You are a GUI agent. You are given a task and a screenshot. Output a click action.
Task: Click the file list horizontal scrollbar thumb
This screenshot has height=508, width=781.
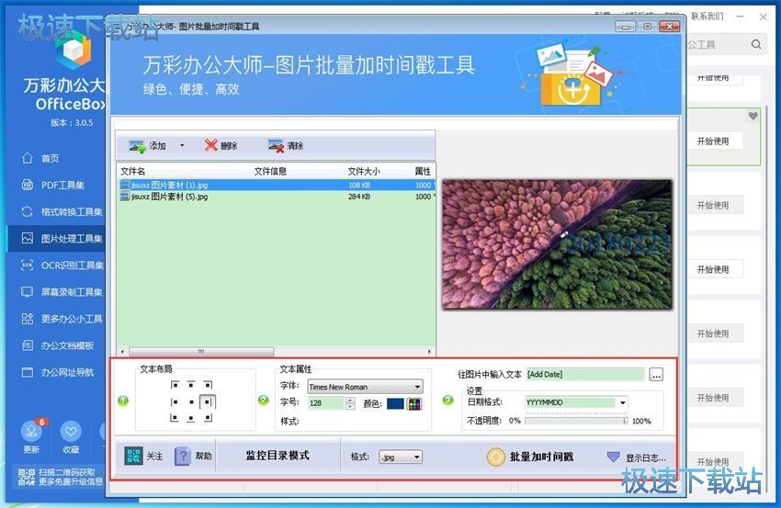200,351
